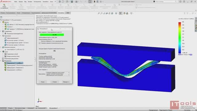The width and height of the screenshot is (197, 111).
Task: Click the Appearances color ball in the right task pane
Action: 196,28
